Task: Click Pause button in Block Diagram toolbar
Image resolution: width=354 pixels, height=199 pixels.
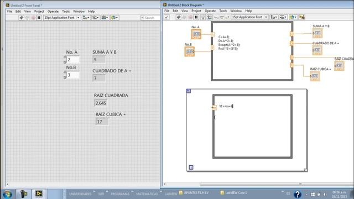Action: point(196,17)
